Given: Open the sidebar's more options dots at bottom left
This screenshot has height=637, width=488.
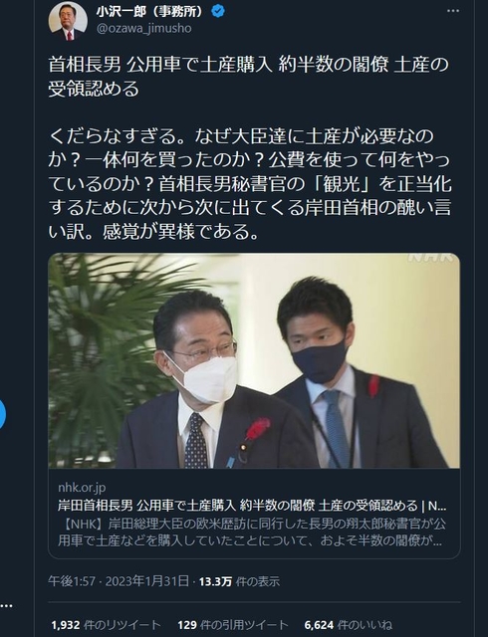Looking at the screenshot, I should (6, 606).
